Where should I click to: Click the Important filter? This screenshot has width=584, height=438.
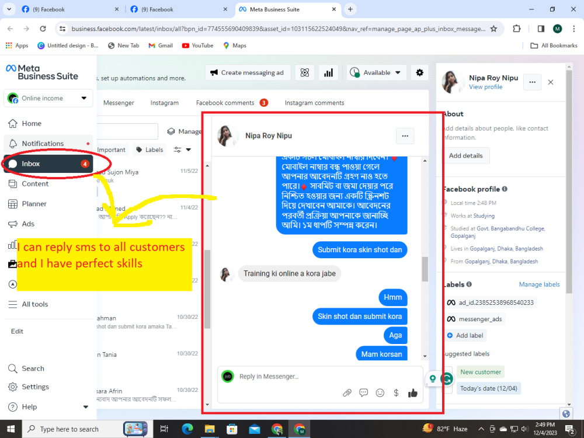pos(111,150)
